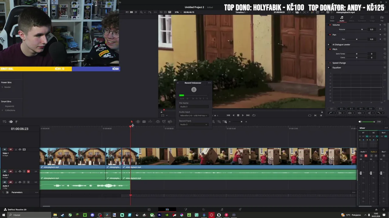
Task: Open the Fairlight page tab
Action: point(222,210)
